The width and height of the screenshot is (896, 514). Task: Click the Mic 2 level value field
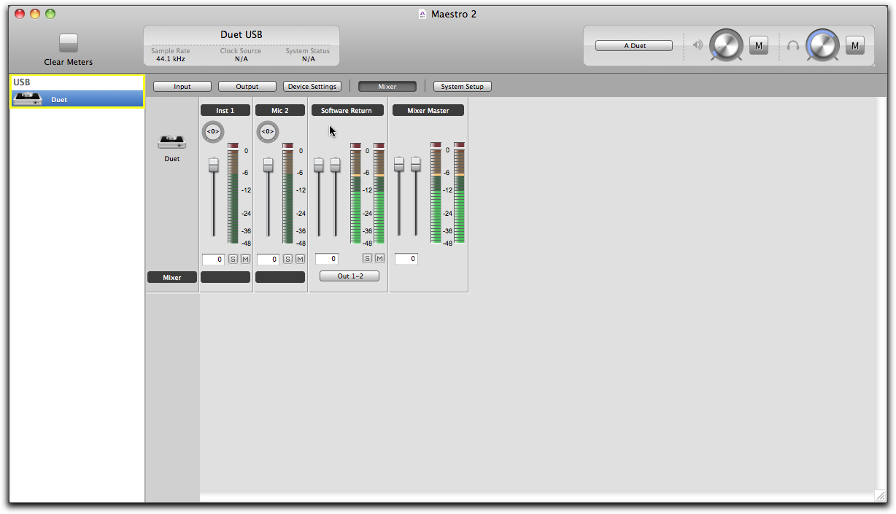268,260
